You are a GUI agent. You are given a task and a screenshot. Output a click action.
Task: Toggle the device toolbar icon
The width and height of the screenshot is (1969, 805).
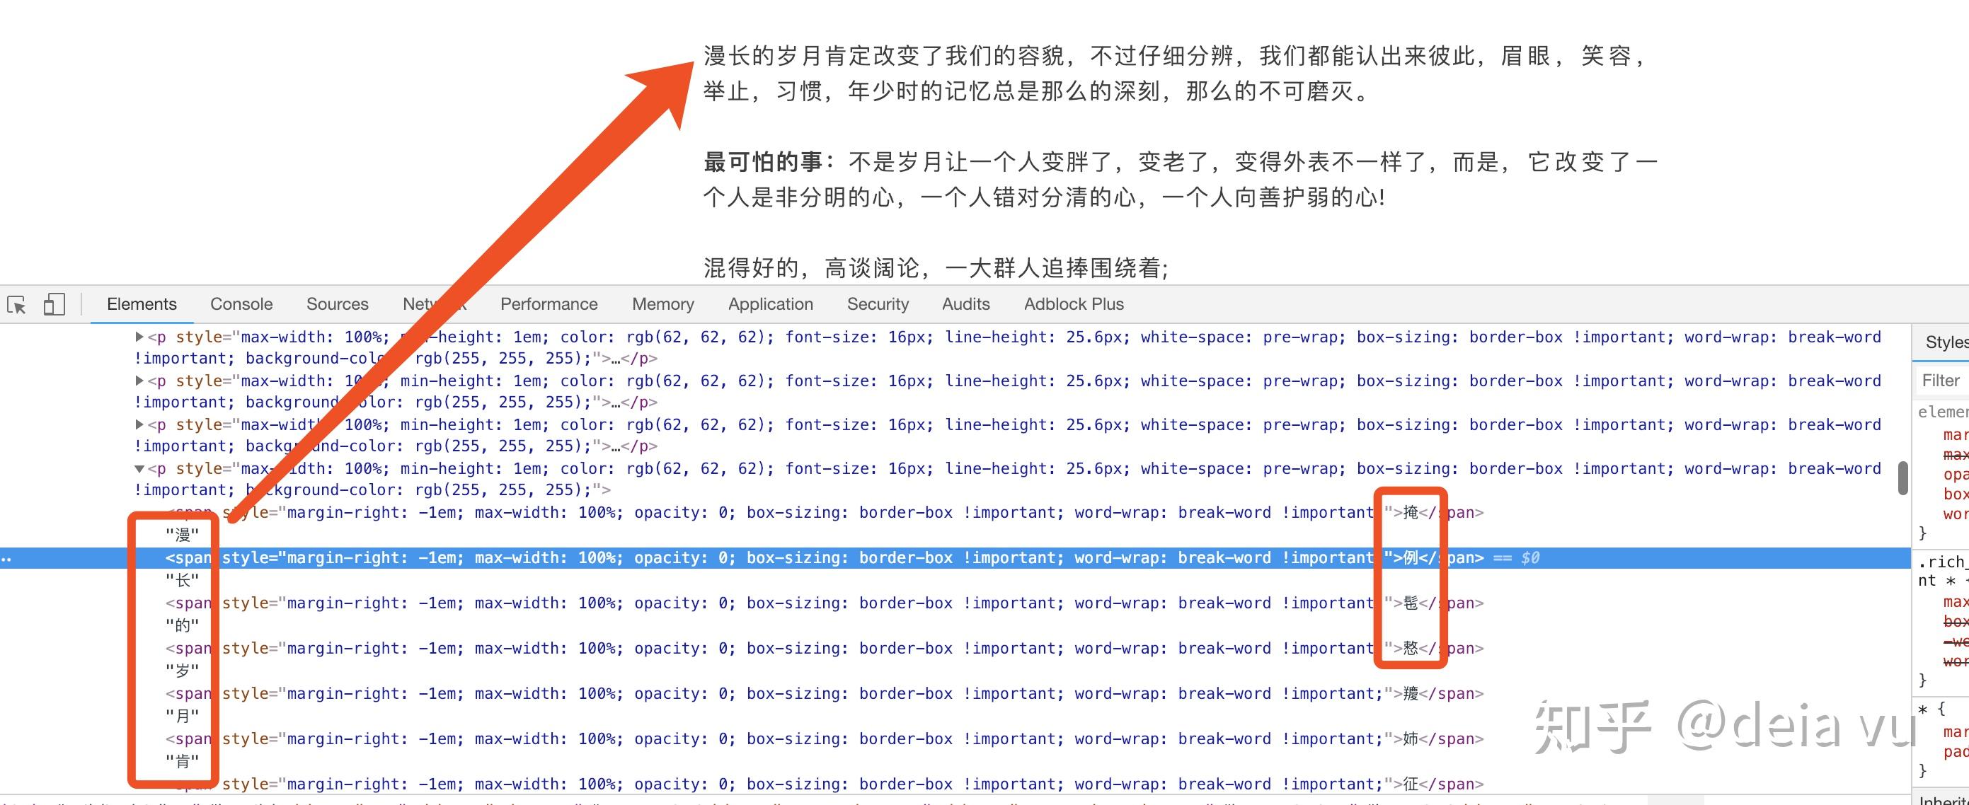(54, 305)
